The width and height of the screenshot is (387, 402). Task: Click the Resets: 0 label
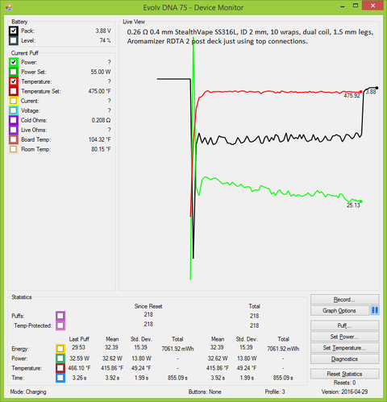(x=344, y=383)
